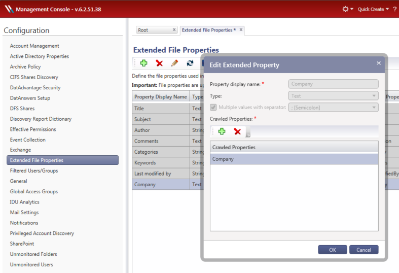Click the Property display name field
Image resolution: width=399 pixels, height=273 pixels.
334,84
